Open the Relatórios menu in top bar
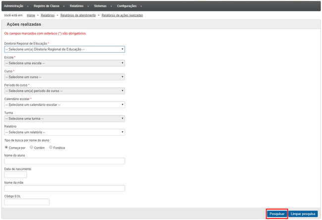The width and height of the screenshot is (322, 220). coord(76,6)
